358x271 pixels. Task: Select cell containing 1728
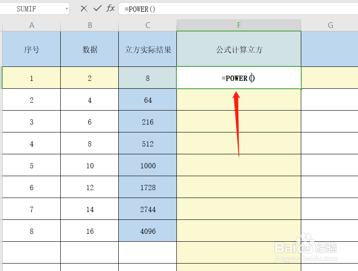[x=148, y=187]
